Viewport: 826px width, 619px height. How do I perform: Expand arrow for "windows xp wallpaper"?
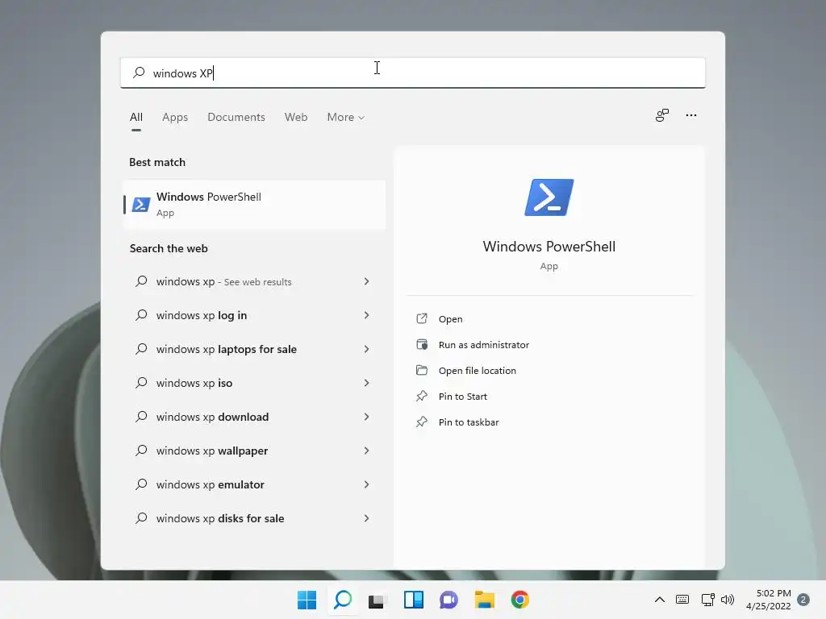[367, 451]
